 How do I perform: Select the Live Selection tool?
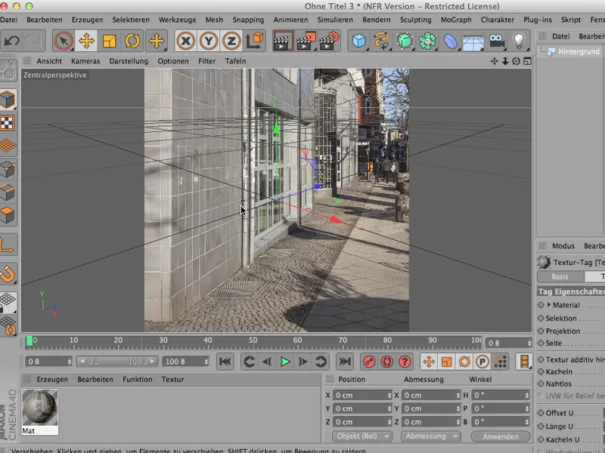coord(64,41)
